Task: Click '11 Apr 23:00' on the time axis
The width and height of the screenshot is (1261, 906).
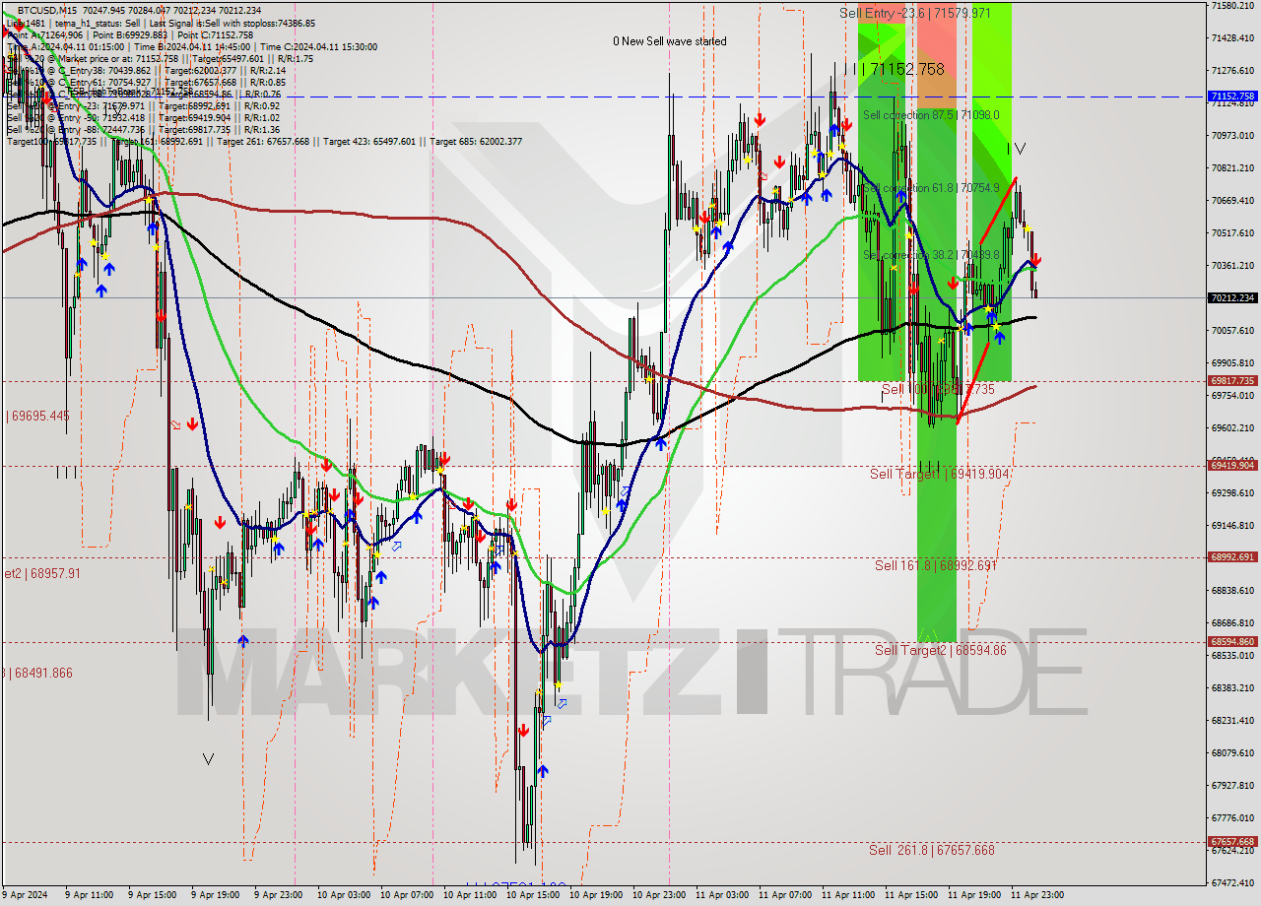Action: [1038, 896]
